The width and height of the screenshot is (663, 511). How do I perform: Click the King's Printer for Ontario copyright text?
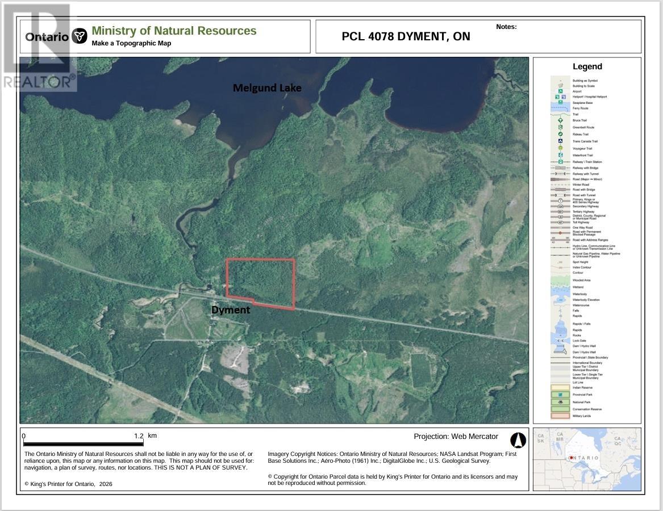(x=68, y=484)
